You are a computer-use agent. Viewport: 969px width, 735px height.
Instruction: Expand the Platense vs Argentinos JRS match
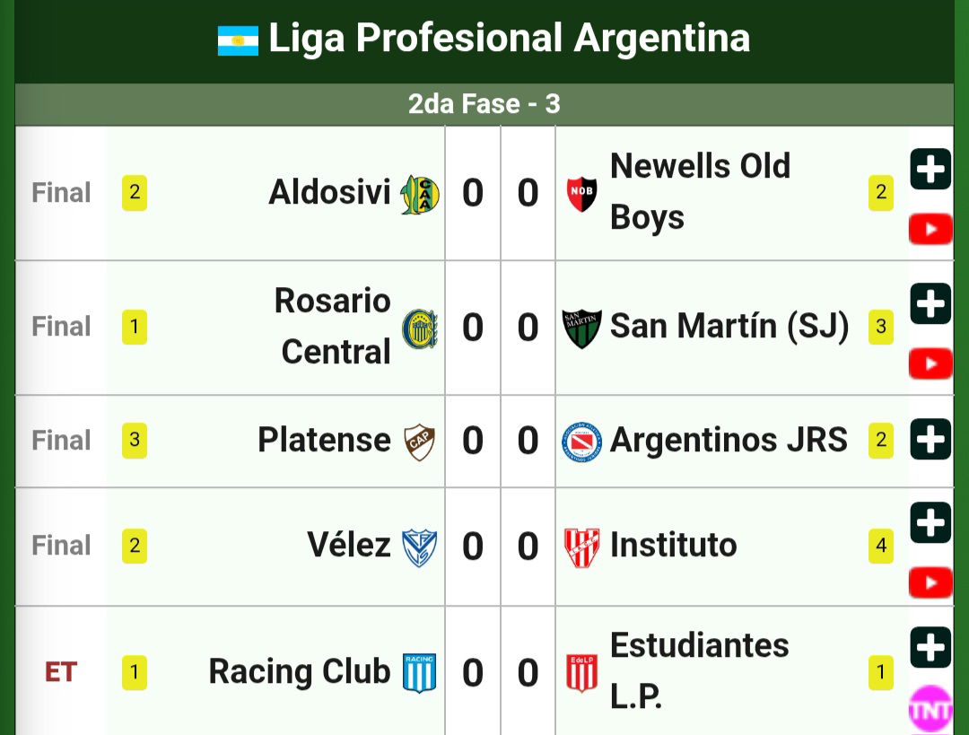tap(930, 440)
